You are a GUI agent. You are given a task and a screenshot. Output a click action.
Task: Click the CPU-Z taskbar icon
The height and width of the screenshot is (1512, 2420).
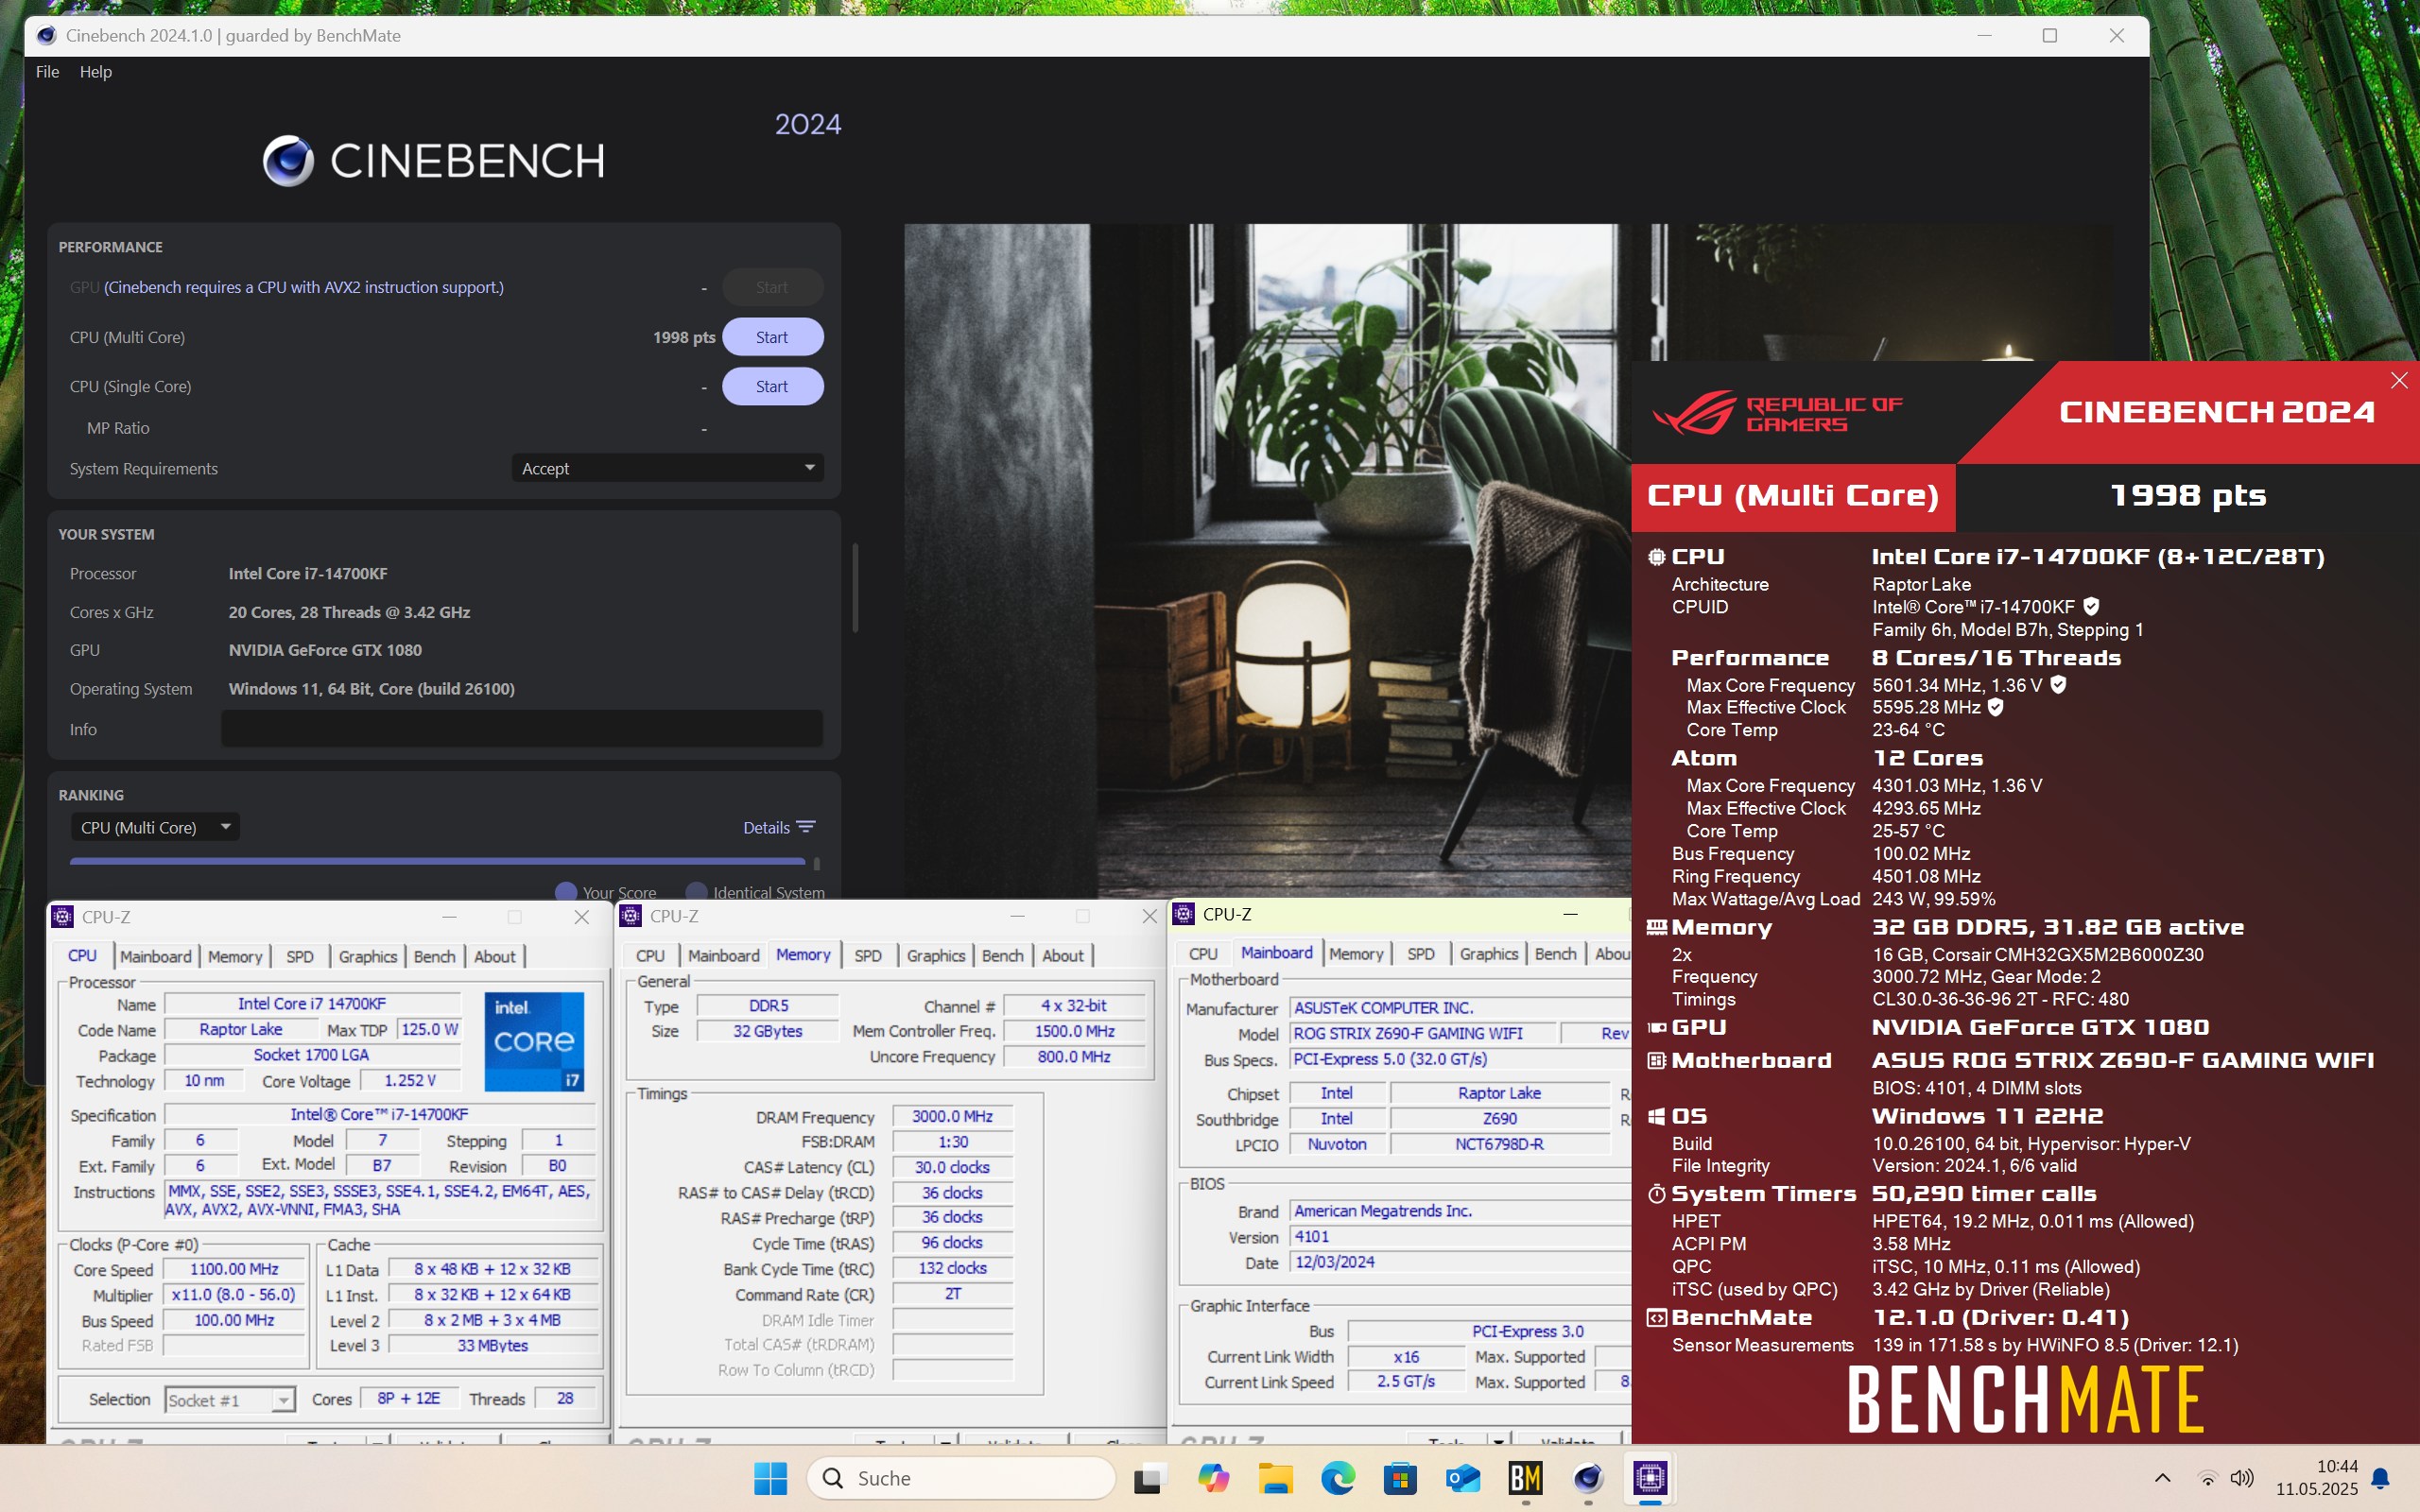coord(1650,1478)
